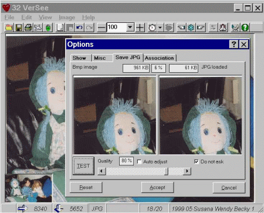This screenshot has width=264, height=213.
Task: Click the height arrow status bar icon
Action: [x=59, y=209]
